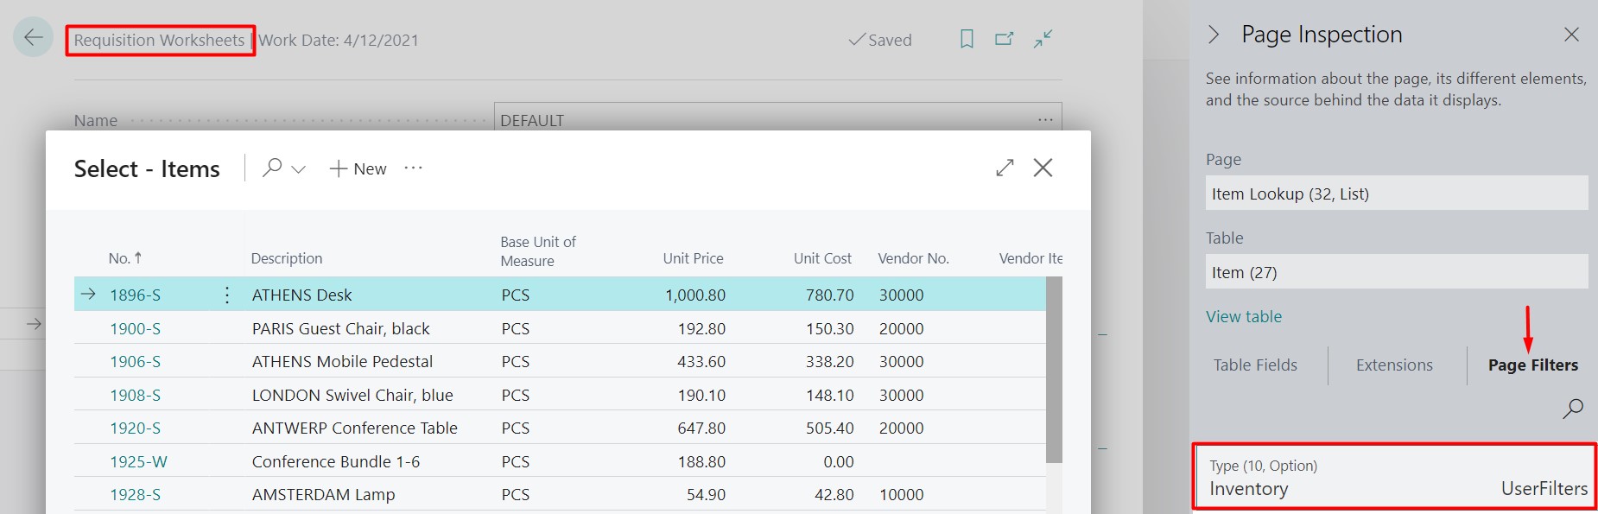
Task: Switch to the Table Fields tab
Action: pos(1255,365)
